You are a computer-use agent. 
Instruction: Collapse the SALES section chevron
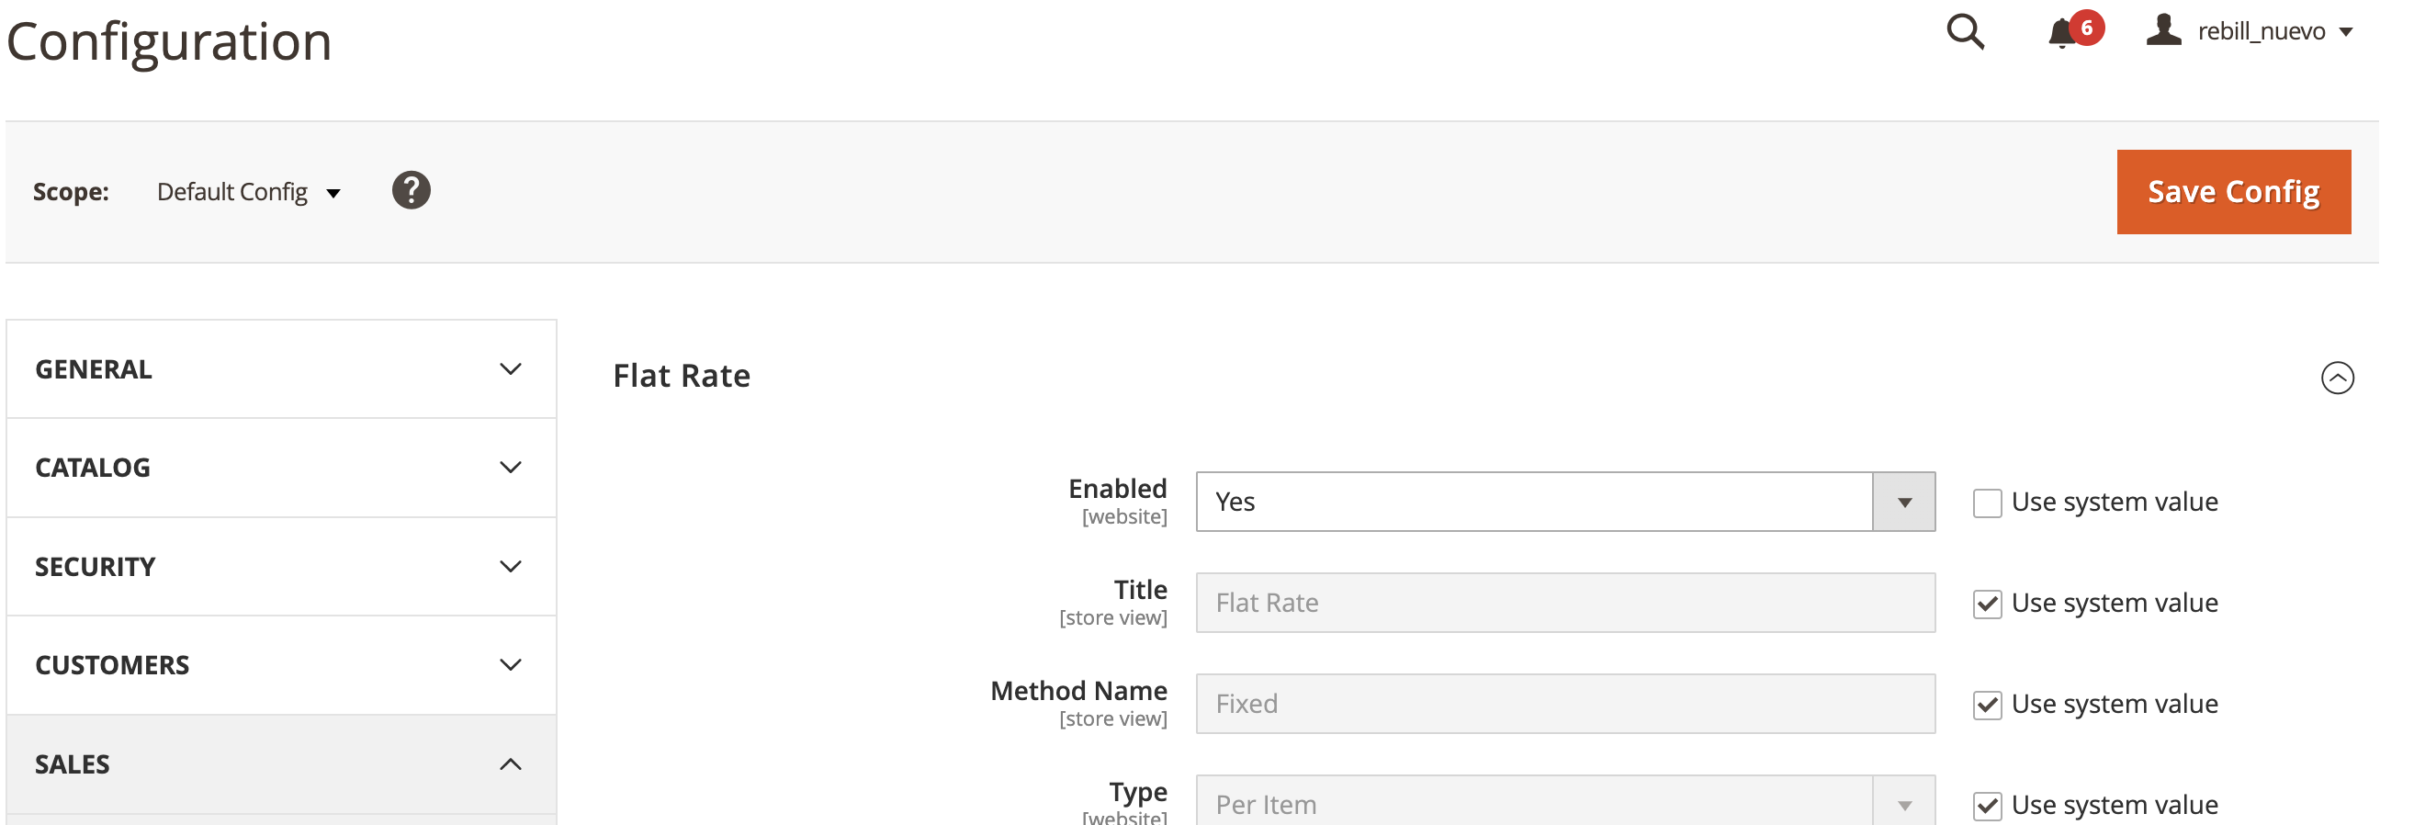510,764
